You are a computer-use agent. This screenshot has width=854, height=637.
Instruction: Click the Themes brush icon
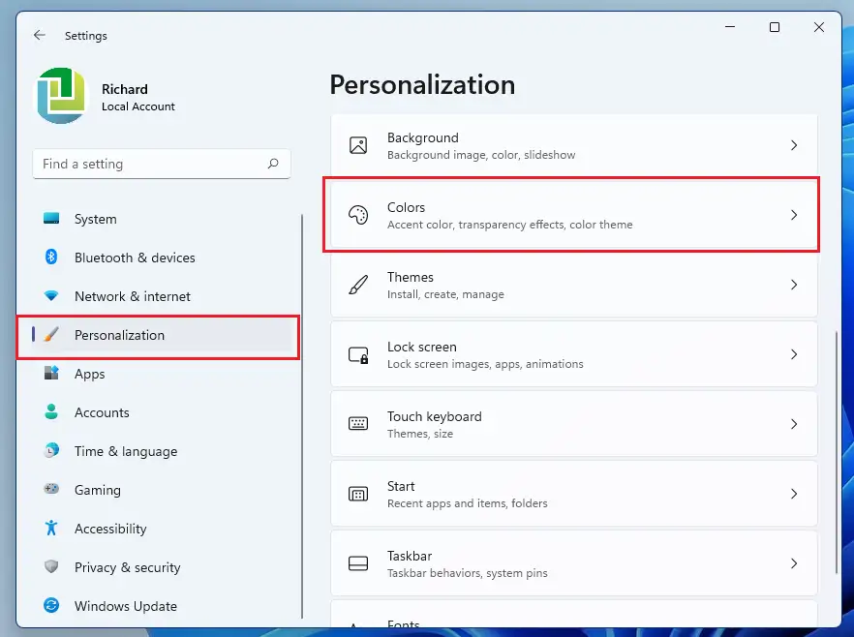pos(358,285)
